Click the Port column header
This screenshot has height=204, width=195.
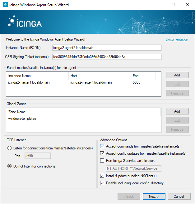(143, 76)
